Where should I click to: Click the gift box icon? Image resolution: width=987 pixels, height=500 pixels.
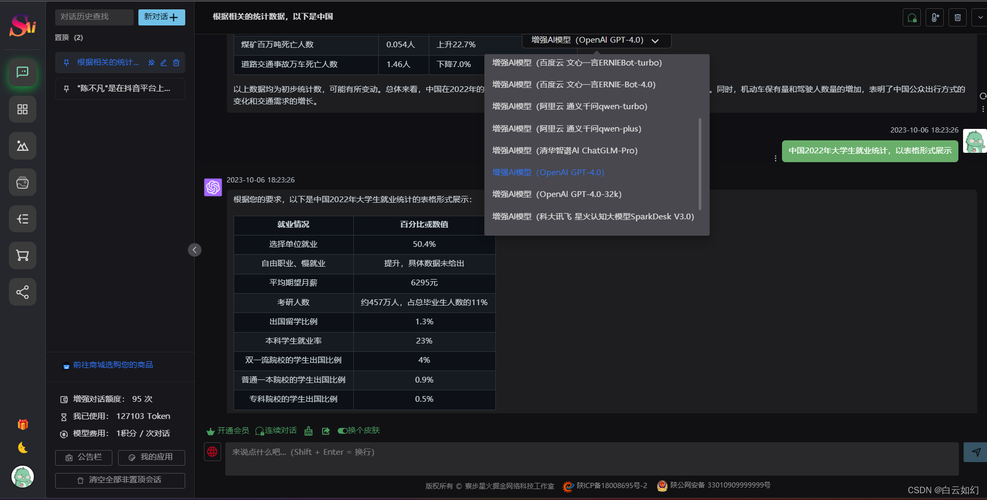[22, 425]
